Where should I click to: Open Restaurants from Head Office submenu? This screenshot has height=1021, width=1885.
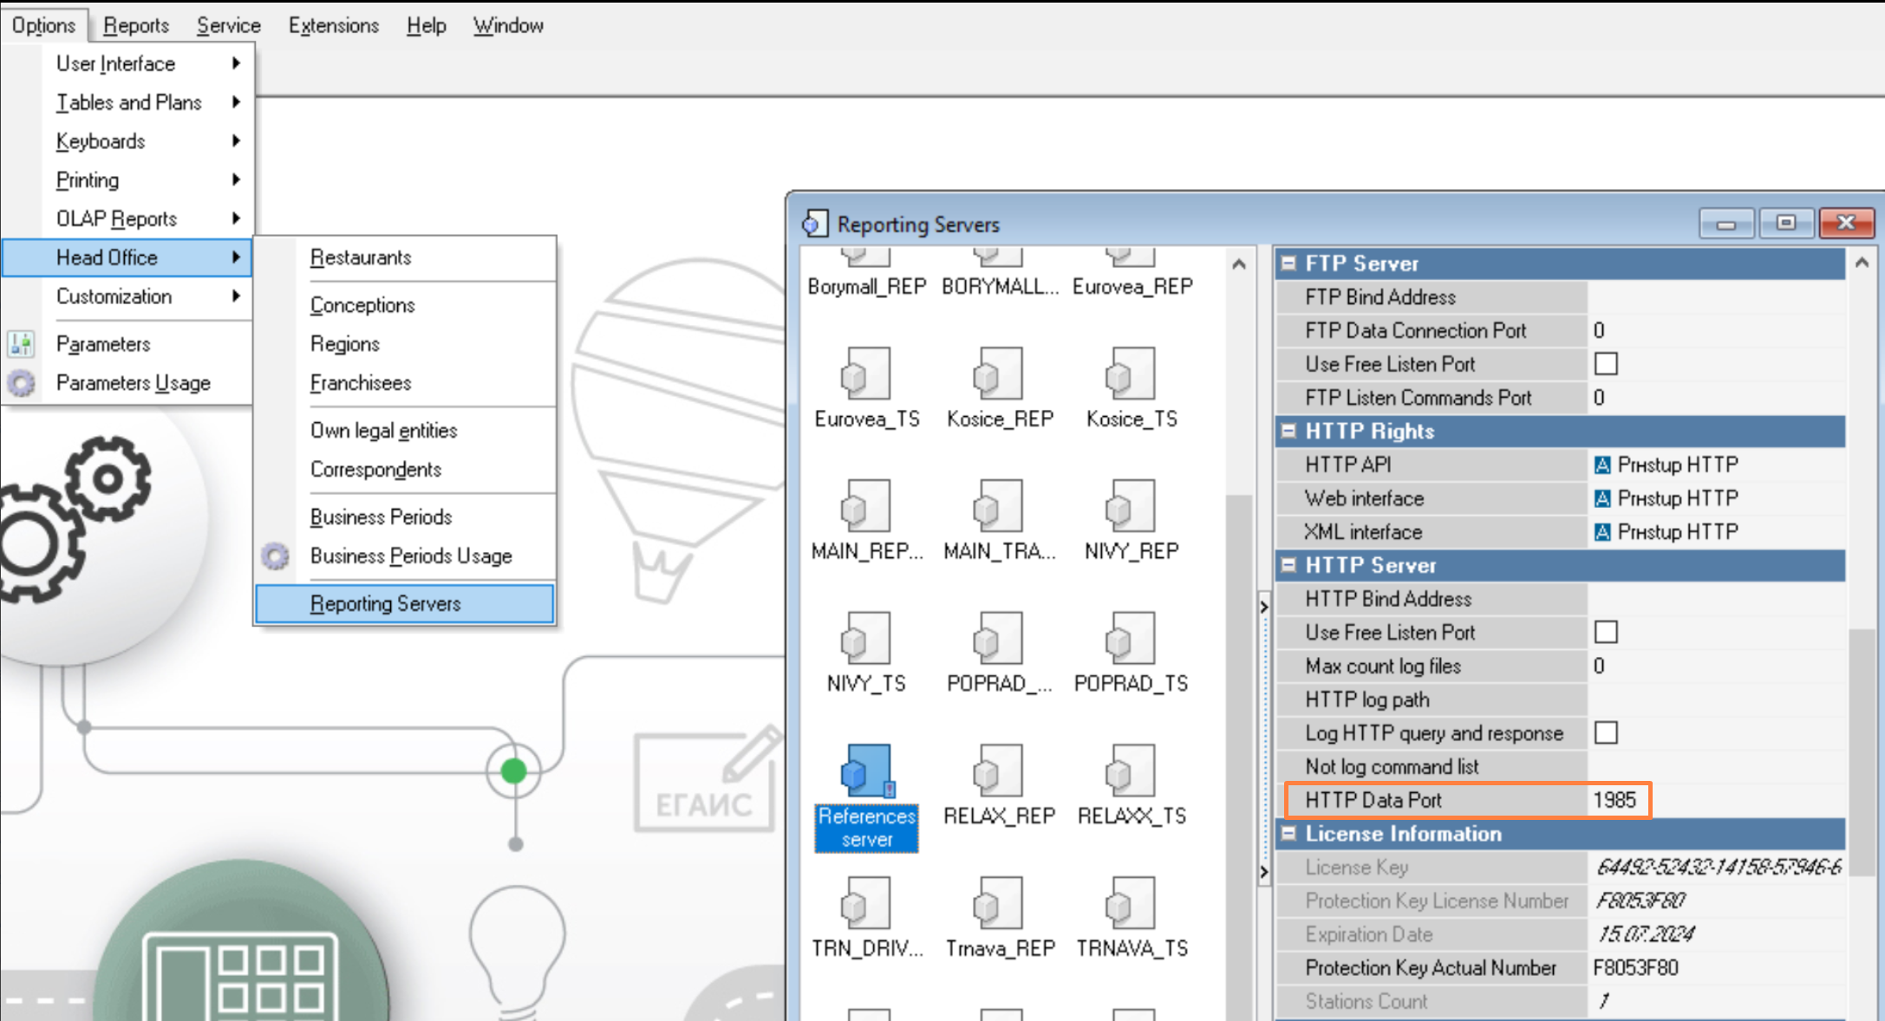[361, 257]
